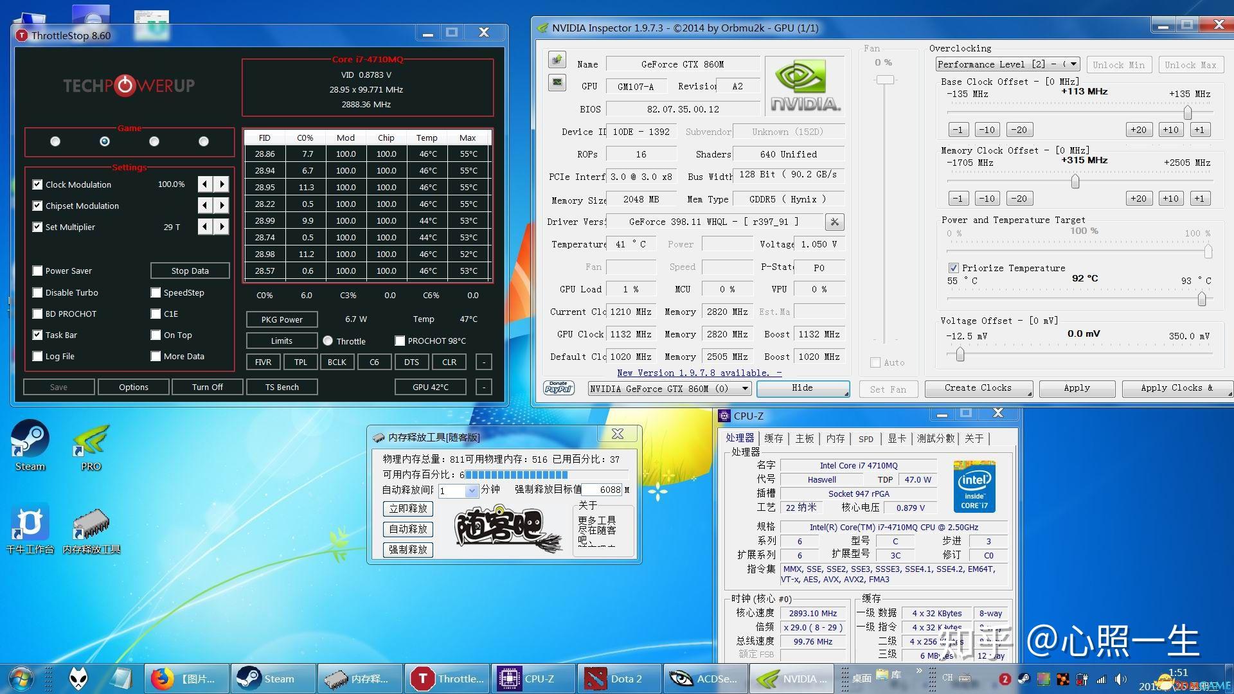The image size is (1234, 694).
Task: Enable the Power Saver checkbox
Action: (x=37, y=271)
